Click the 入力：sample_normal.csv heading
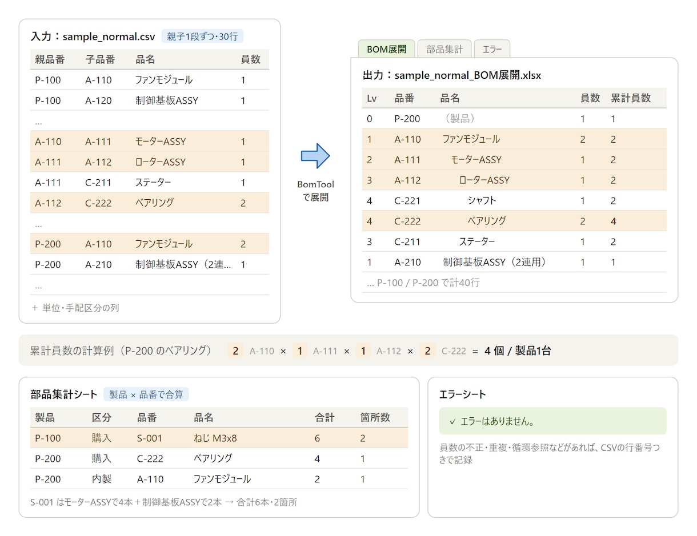 pyautogui.click(x=93, y=37)
